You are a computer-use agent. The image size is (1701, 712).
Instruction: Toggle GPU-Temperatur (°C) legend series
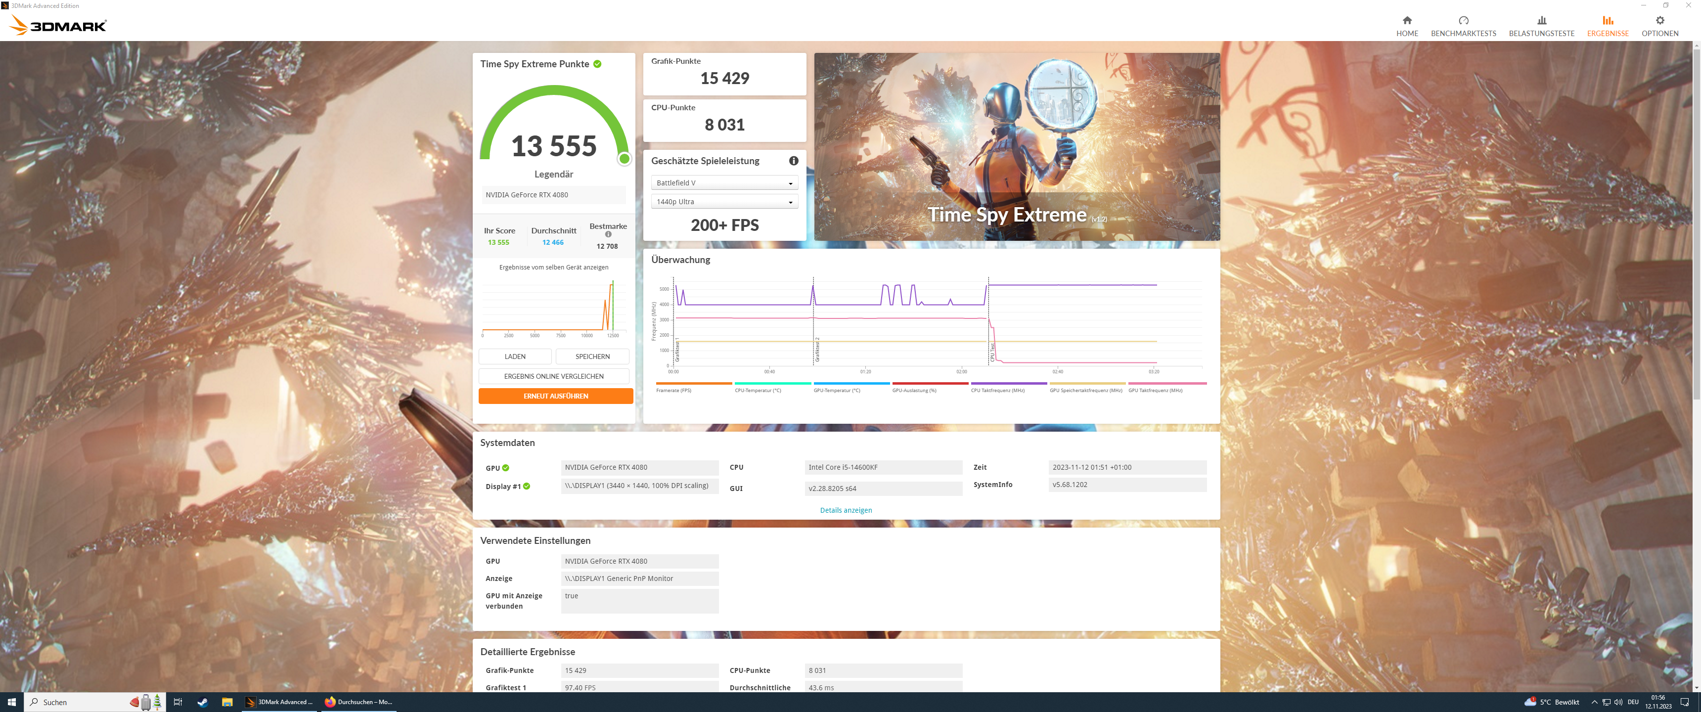click(837, 390)
